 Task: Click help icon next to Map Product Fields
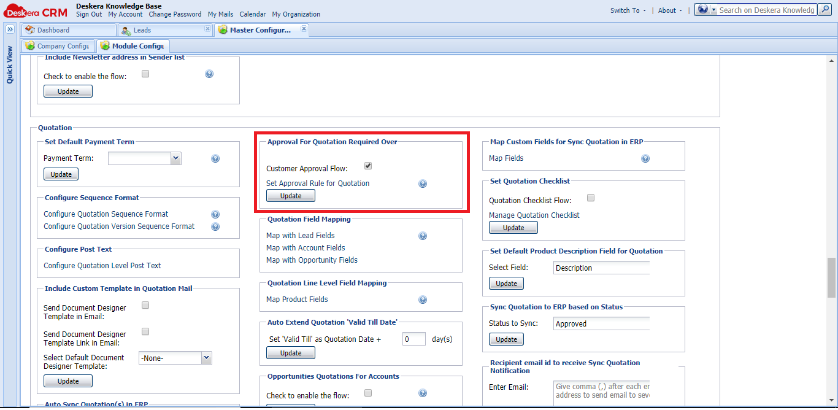click(423, 300)
